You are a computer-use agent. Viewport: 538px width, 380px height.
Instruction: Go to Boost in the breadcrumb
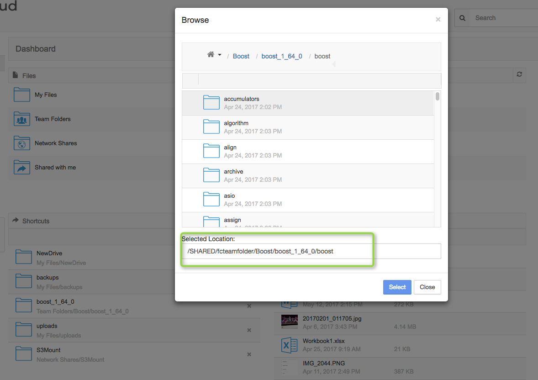(241, 56)
